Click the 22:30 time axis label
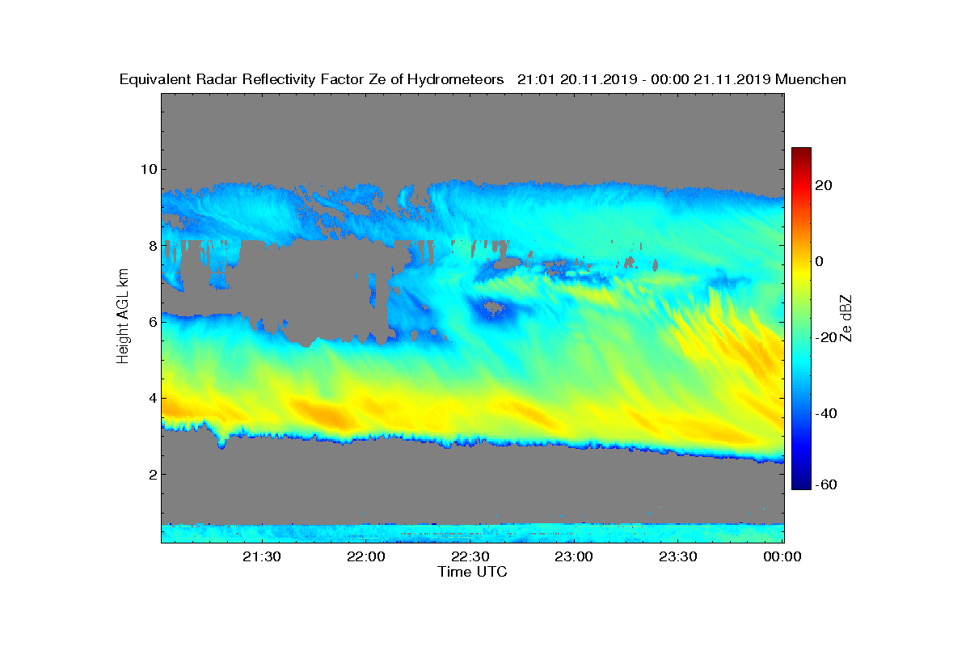Screen dimensions: 970x647 [x=470, y=556]
